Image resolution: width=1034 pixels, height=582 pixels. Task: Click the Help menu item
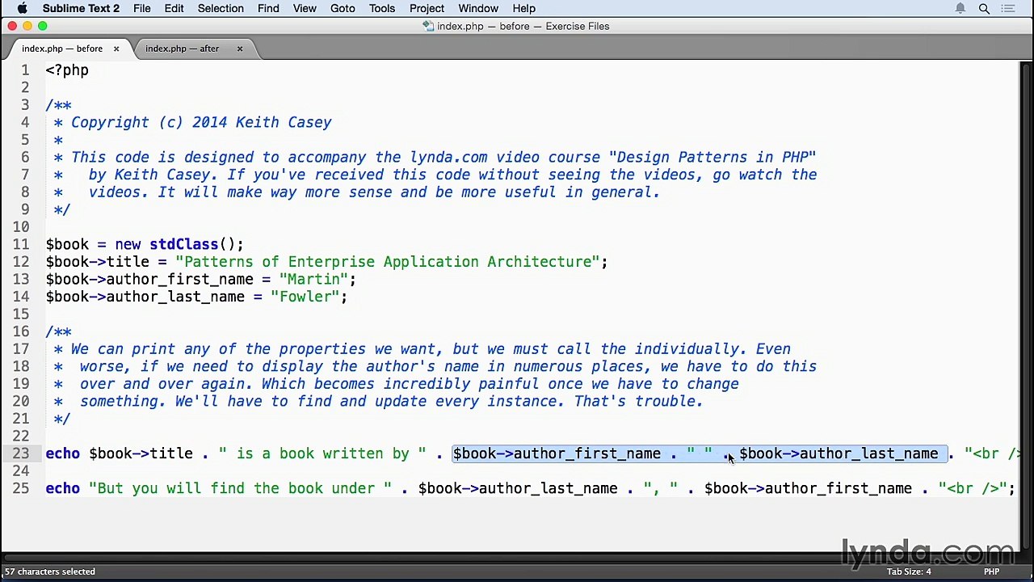coord(523,8)
